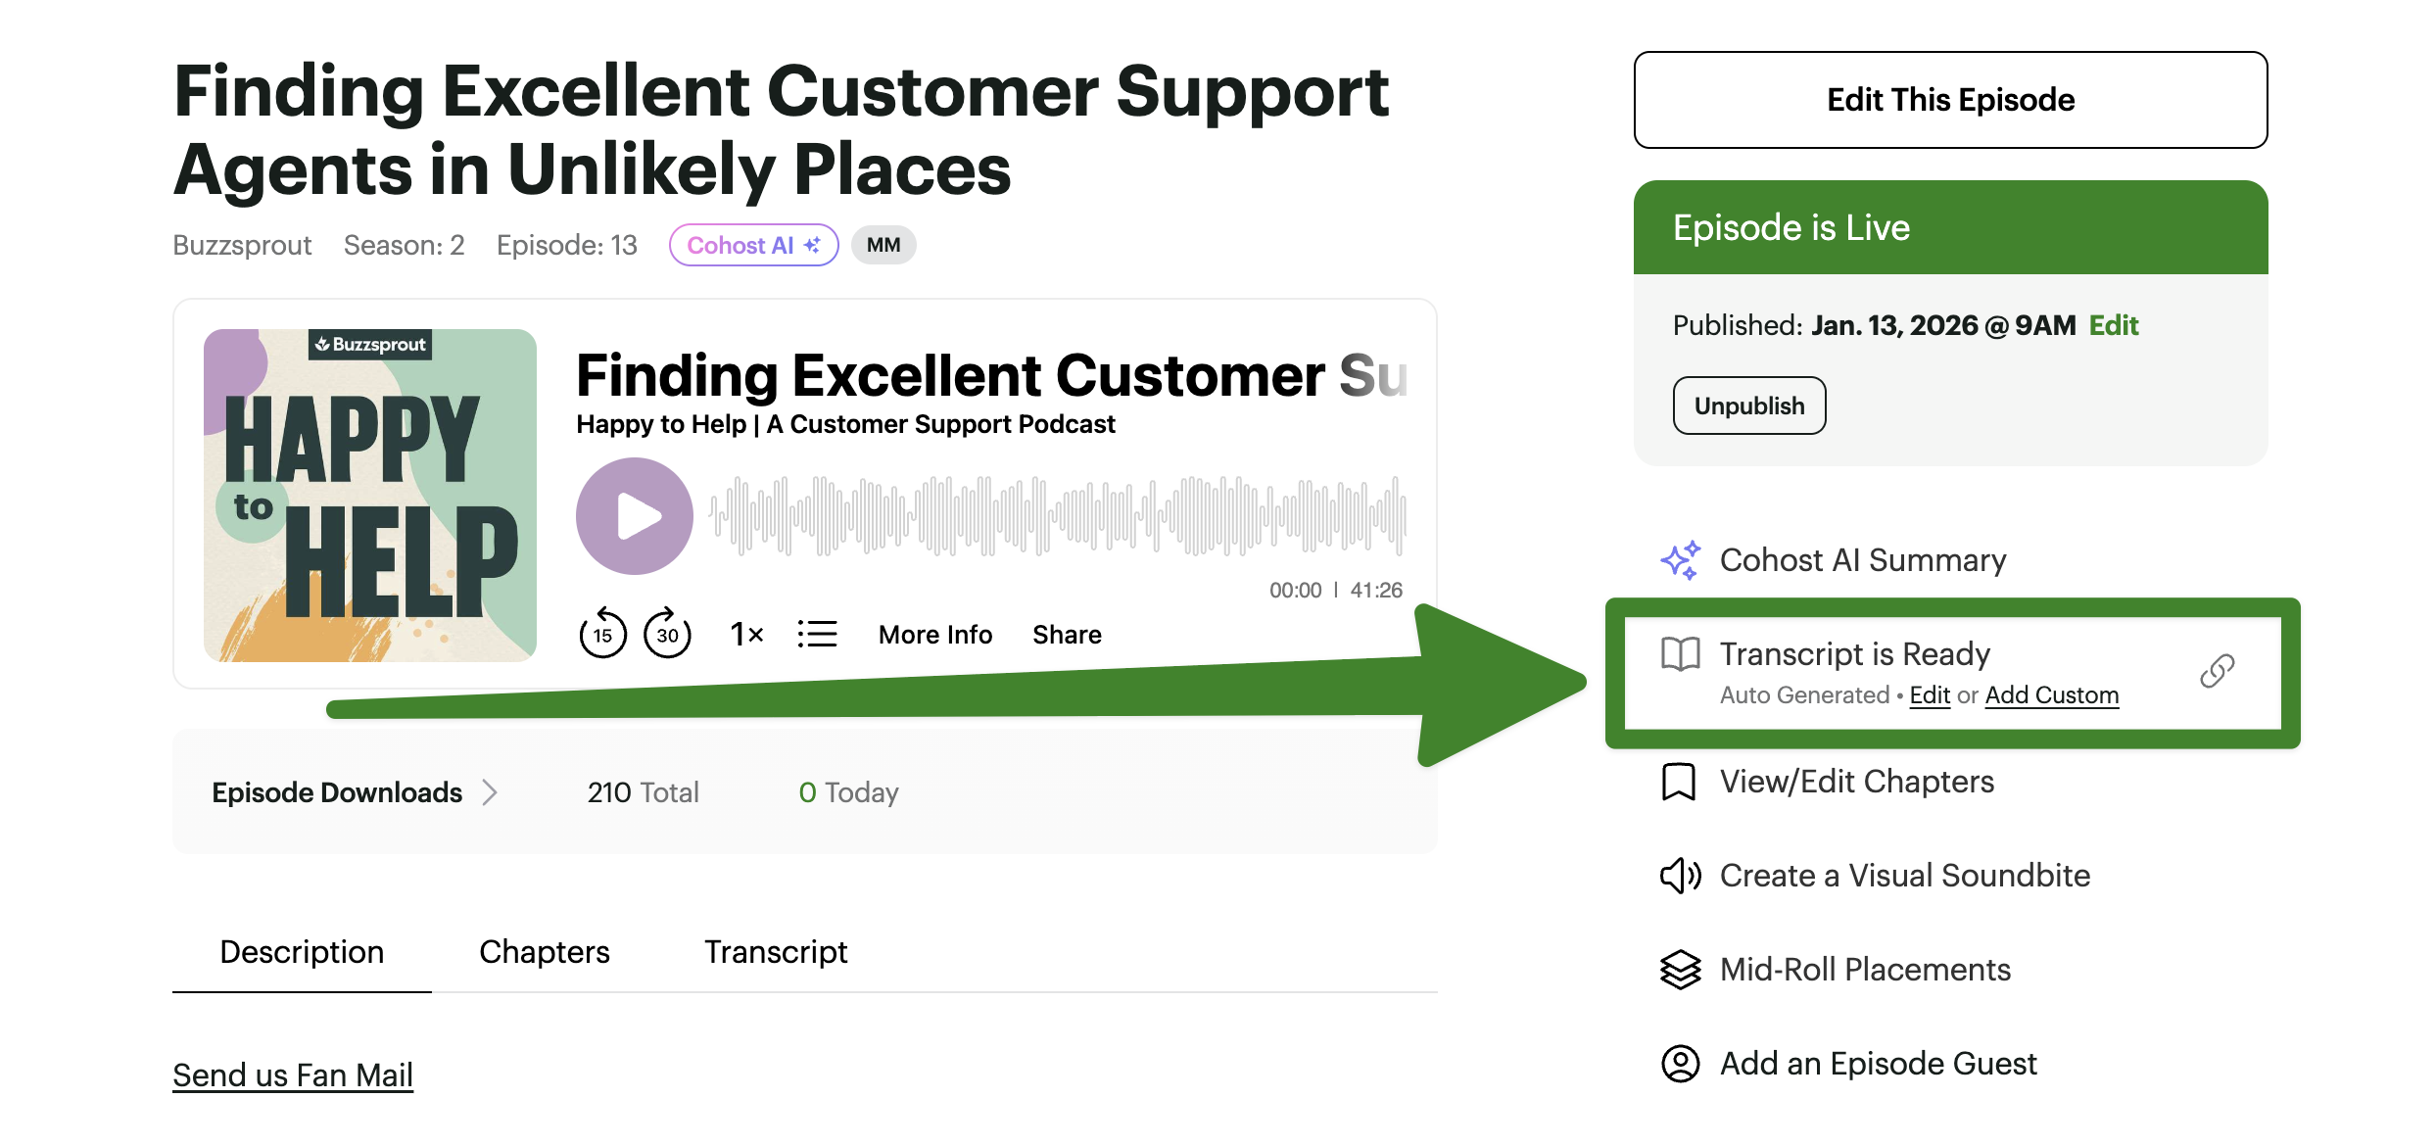Click the Edit This Episode button
The height and width of the screenshot is (1146, 2435).
click(1950, 100)
